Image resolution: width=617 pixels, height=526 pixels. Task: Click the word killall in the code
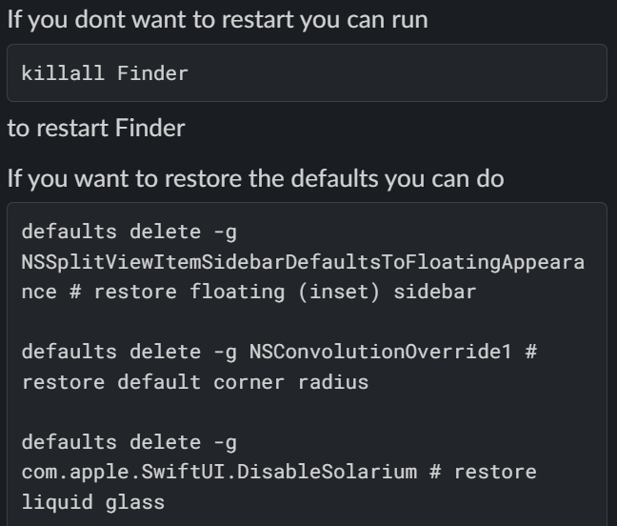point(63,73)
